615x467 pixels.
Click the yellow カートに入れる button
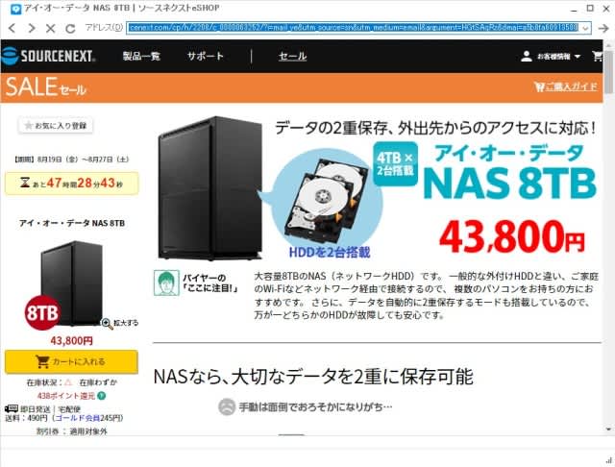click(71, 361)
